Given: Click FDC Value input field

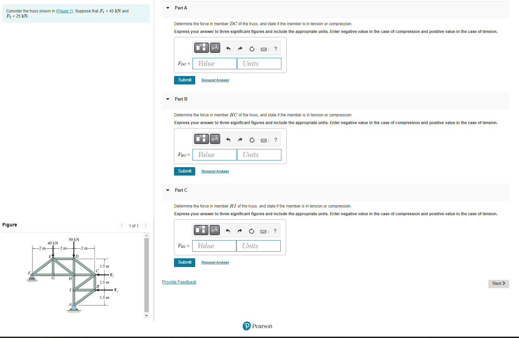Looking at the screenshot, I should [x=214, y=64].
